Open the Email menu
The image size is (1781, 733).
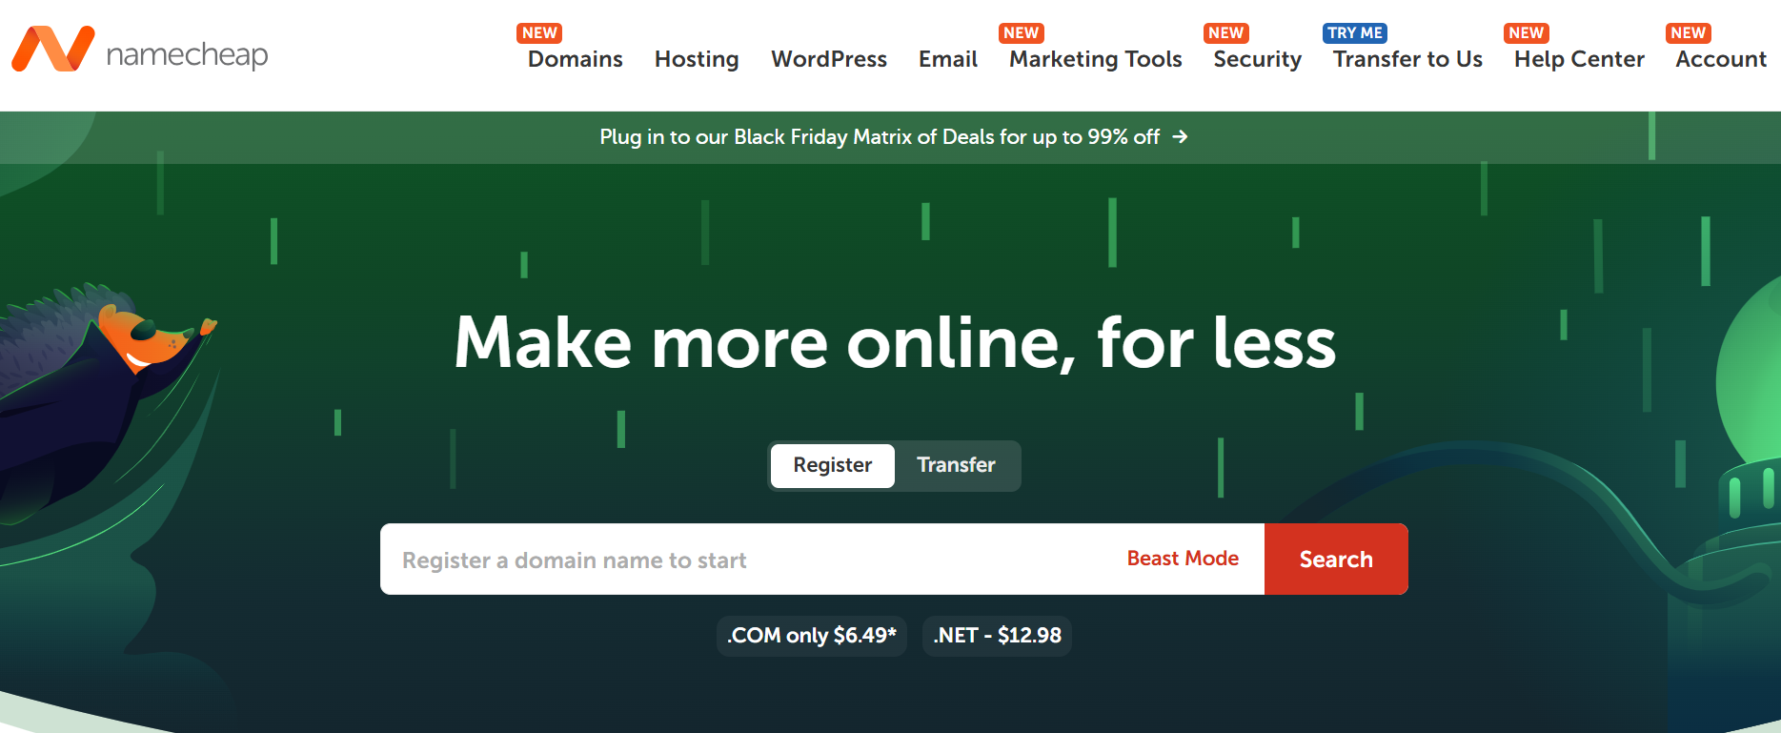click(948, 59)
